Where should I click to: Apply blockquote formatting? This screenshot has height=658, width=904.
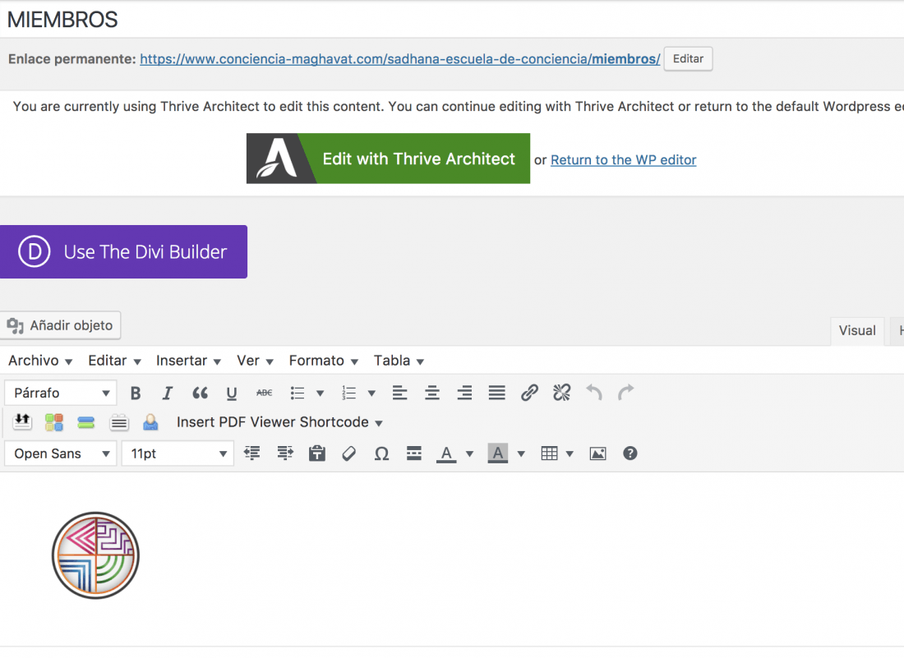200,393
